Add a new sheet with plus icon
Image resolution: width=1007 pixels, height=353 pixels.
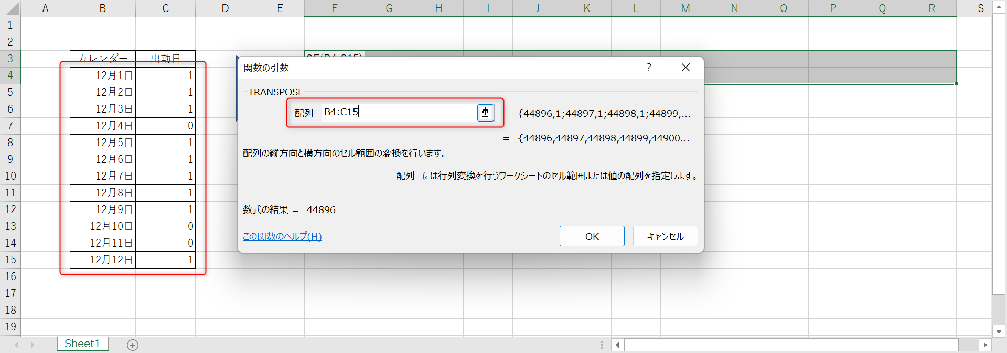tap(133, 345)
